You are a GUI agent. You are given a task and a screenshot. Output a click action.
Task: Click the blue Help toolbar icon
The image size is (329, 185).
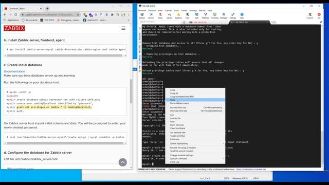(x=242, y=15)
